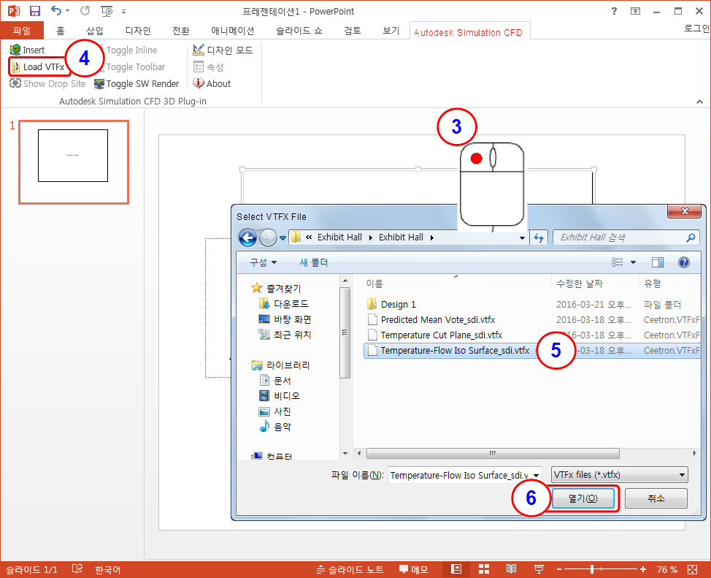Change file view icon in dialog
This screenshot has width=711, height=578.
pyautogui.click(x=617, y=262)
